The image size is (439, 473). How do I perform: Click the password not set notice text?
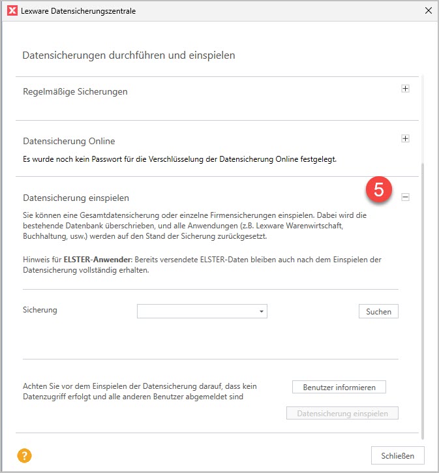coord(179,159)
